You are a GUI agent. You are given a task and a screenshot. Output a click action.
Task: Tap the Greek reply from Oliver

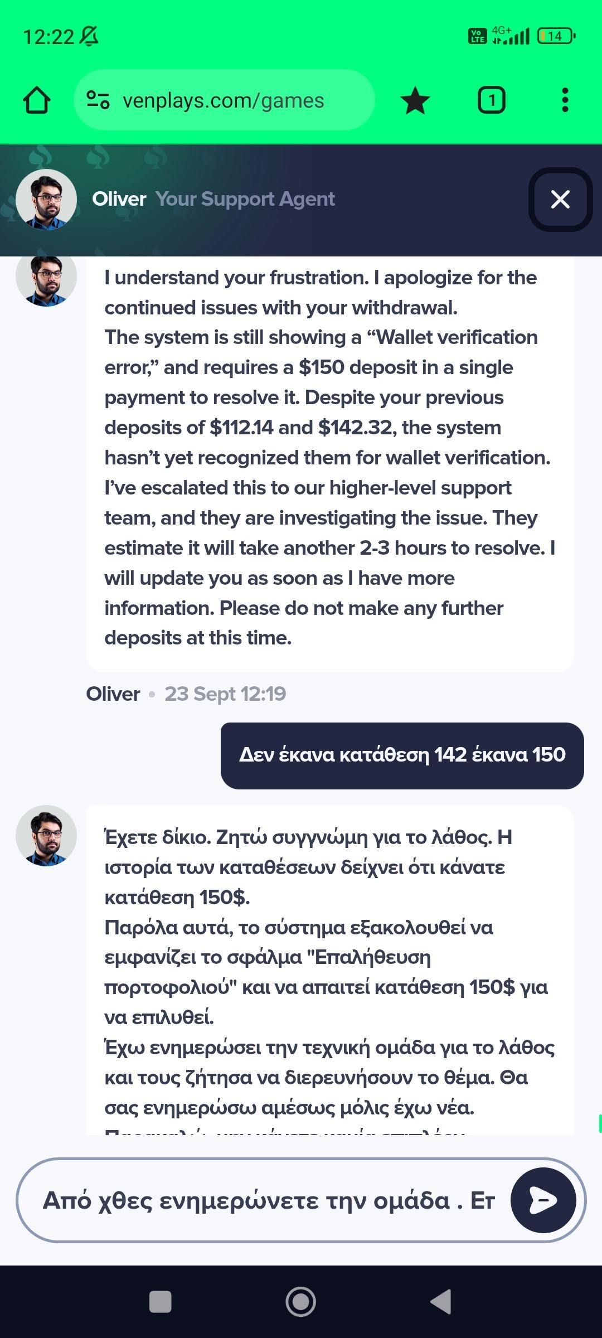tap(329, 970)
